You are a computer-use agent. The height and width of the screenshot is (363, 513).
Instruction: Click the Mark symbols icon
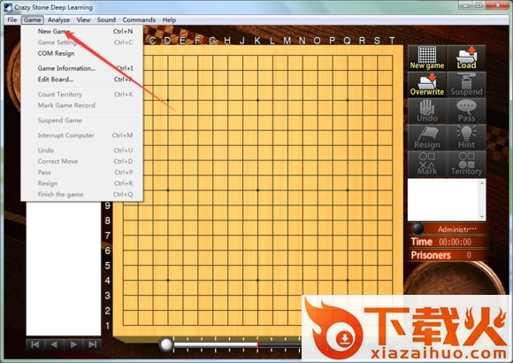coord(427,164)
